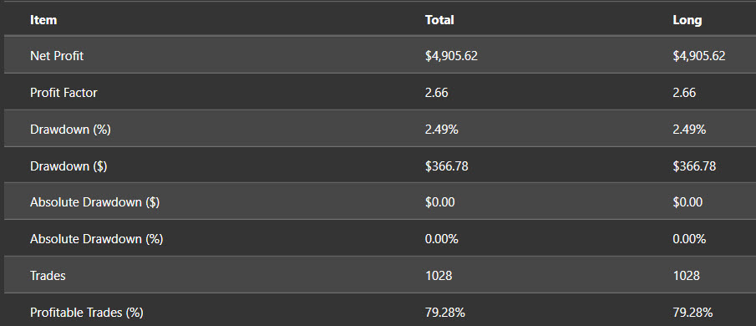The width and height of the screenshot is (756, 326).
Task: Click Trades total value 1028
Action: (x=439, y=276)
